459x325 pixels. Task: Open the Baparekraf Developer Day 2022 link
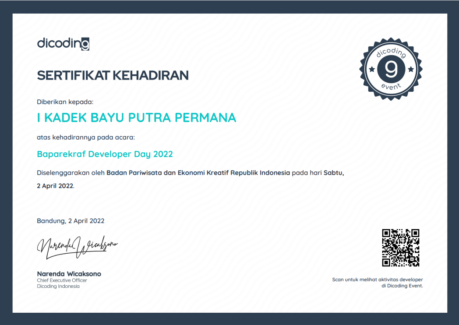[x=105, y=154]
